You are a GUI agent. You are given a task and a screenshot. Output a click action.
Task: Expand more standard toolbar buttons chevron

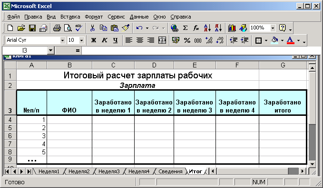coord(291,29)
